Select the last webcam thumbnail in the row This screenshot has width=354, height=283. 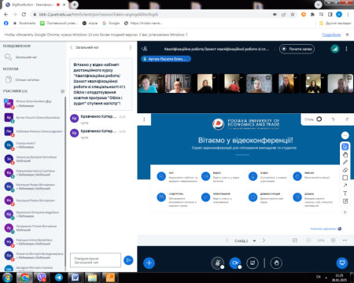tap(341, 83)
